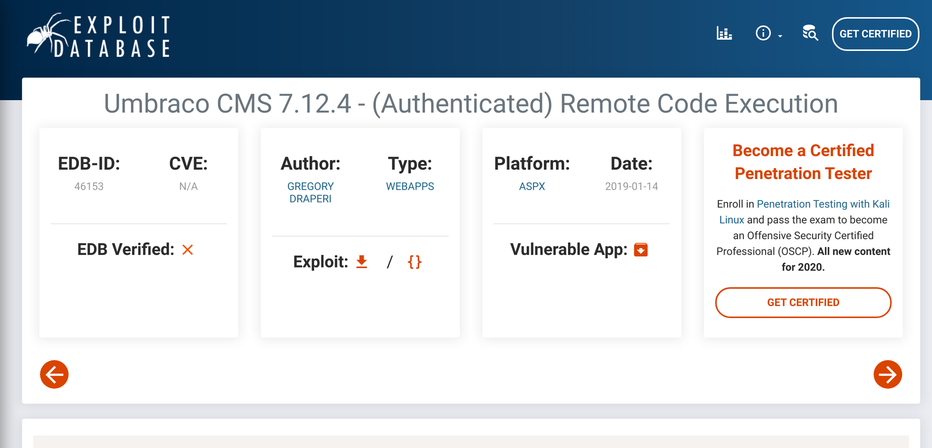
Task: Open the ASPX platform link
Action: 532,186
